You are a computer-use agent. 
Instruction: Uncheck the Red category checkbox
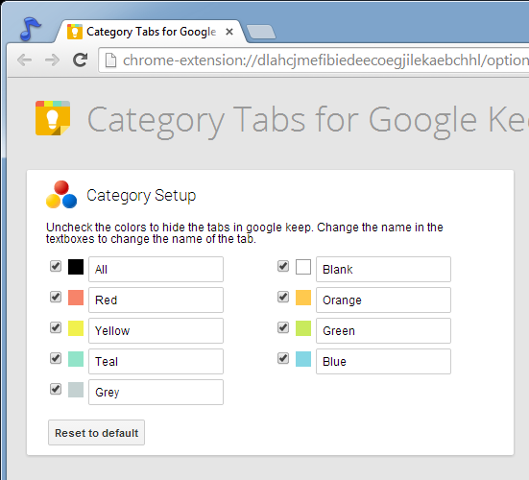pyautogui.click(x=56, y=297)
